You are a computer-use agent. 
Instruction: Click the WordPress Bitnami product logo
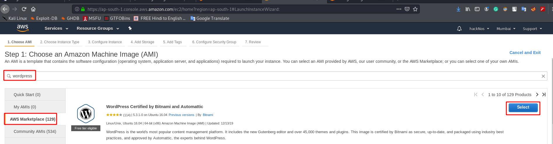[x=86, y=114]
